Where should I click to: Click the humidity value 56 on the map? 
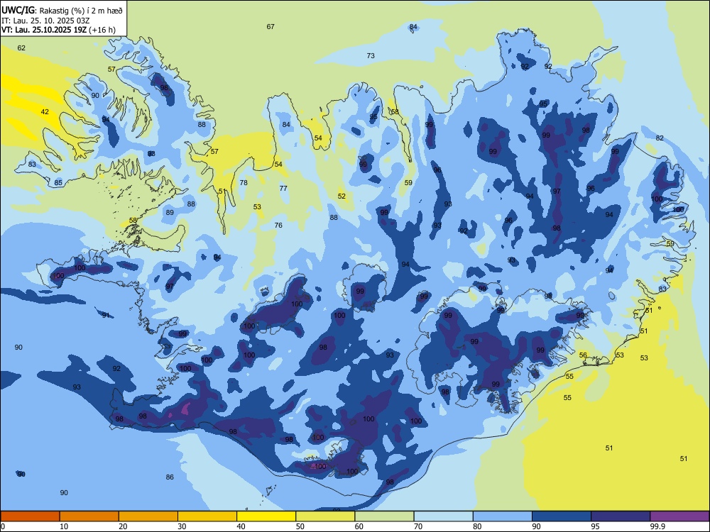583,355
